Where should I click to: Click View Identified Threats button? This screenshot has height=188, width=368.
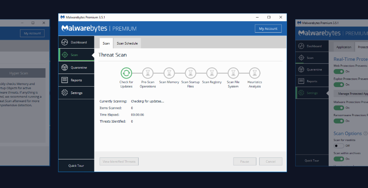[x=119, y=161]
